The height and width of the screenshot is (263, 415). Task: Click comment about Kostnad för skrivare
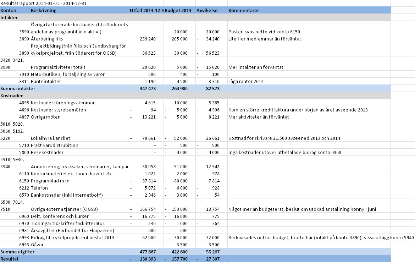coord(284,138)
